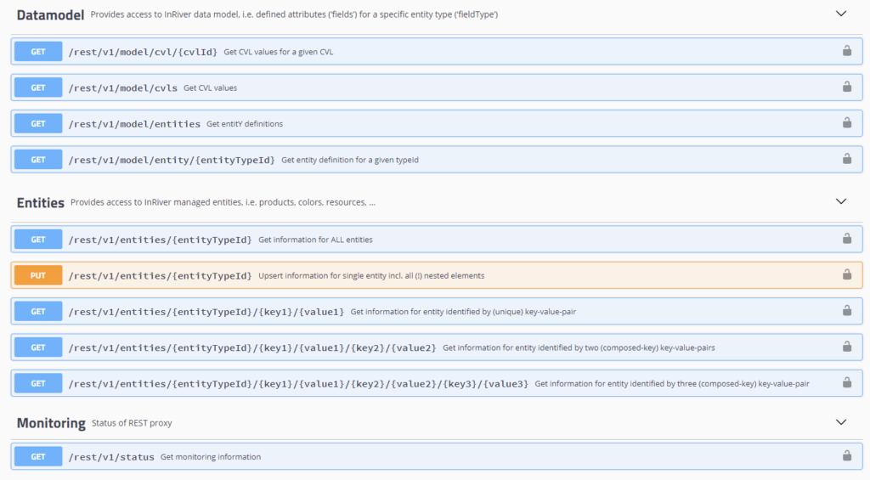Click lock icon on /rest/v1/model/cvl/{cvlId} row

tap(847, 51)
